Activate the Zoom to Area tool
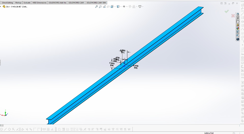 coord(100,7)
